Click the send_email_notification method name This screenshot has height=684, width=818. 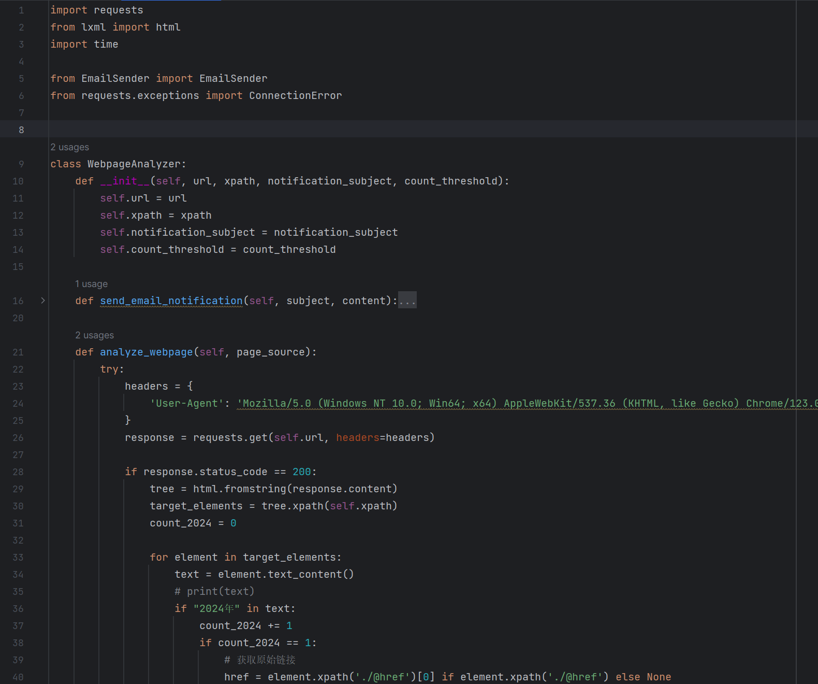[171, 301]
